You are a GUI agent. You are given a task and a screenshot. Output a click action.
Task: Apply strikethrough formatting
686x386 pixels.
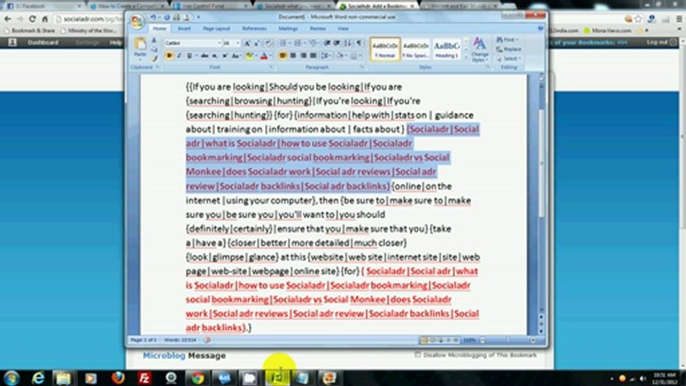tap(204, 56)
